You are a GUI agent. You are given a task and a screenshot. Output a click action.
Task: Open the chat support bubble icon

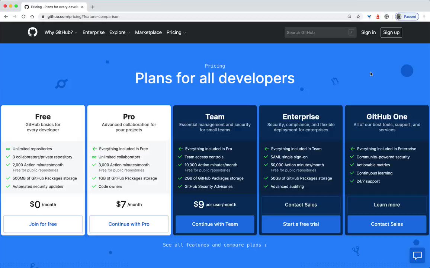pyautogui.click(x=417, y=255)
